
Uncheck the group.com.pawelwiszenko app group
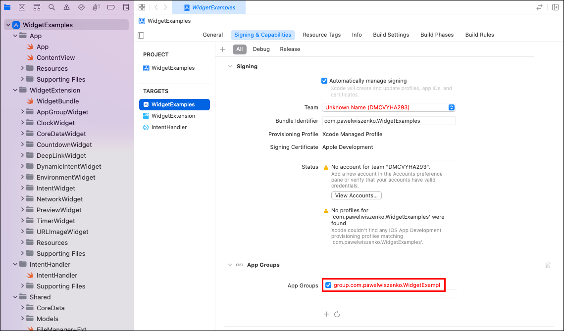pos(328,285)
